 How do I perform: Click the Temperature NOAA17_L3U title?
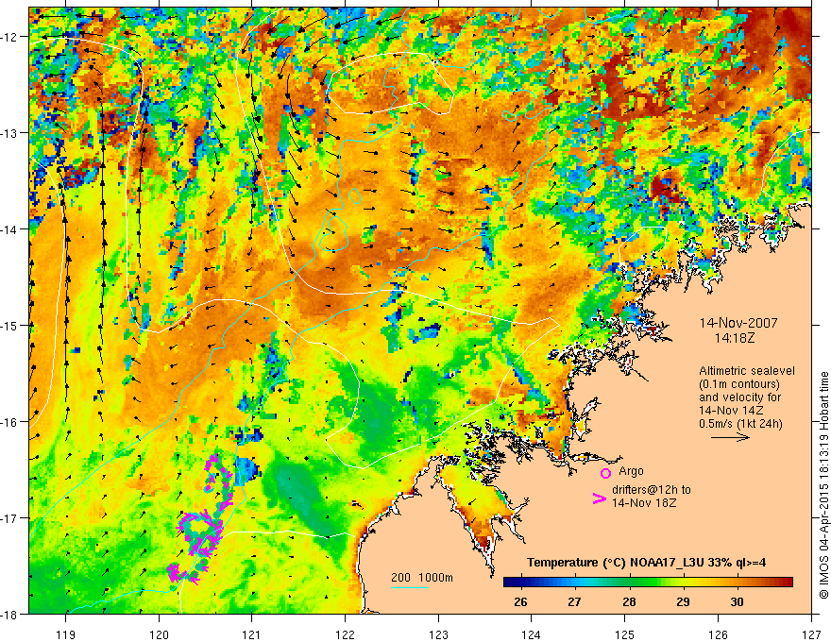click(646, 563)
